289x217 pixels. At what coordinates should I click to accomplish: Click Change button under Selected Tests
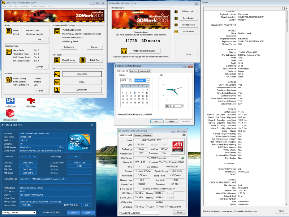[40, 67]
